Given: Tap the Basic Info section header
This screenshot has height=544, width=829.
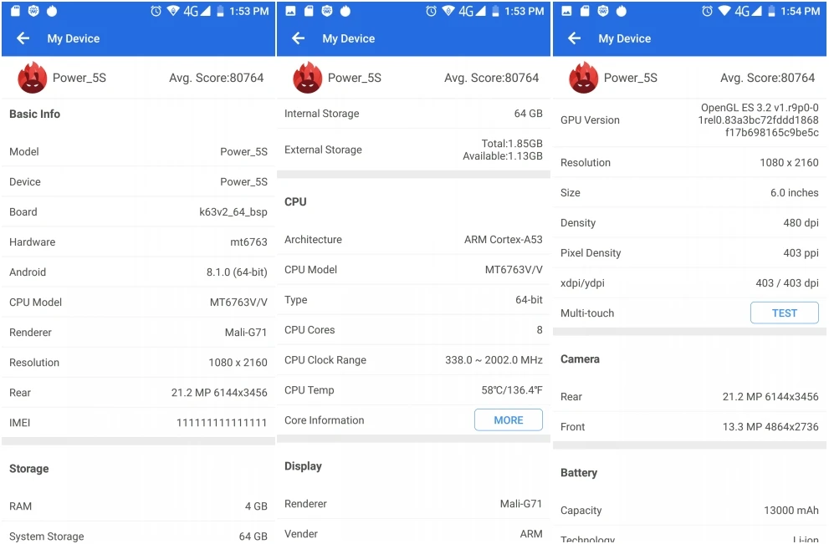Looking at the screenshot, I should click(35, 114).
